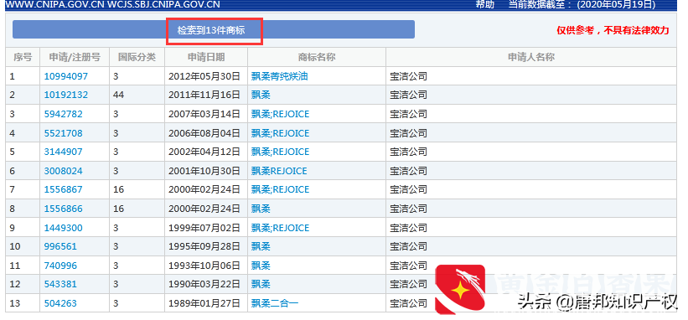Open trademark 飘柔;REJOICE in row 7
The height and width of the screenshot is (320, 688).
click(x=280, y=189)
